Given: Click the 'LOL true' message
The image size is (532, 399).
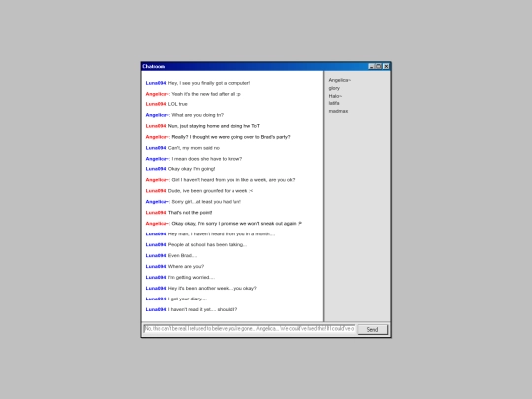Looking at the screenshot, I should 177,104.
